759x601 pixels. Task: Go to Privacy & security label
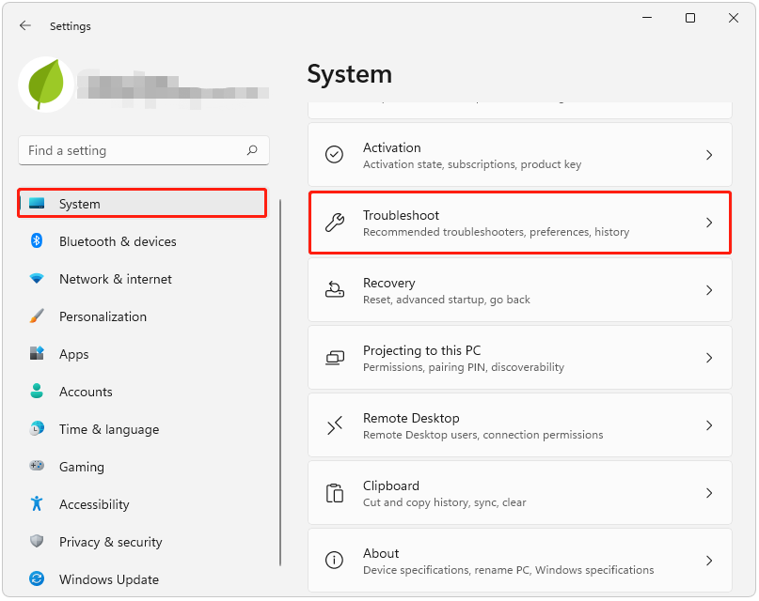(x=110, y=543)
